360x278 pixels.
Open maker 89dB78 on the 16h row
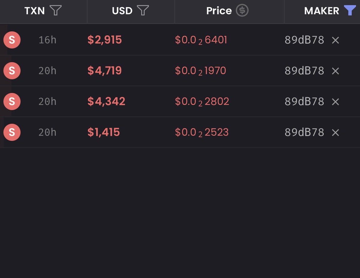(x=304, y=40)
